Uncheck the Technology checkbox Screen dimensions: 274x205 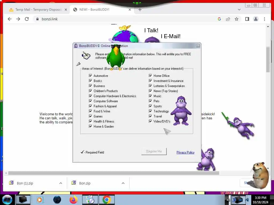pyautogui.click(x=150, y=111)
